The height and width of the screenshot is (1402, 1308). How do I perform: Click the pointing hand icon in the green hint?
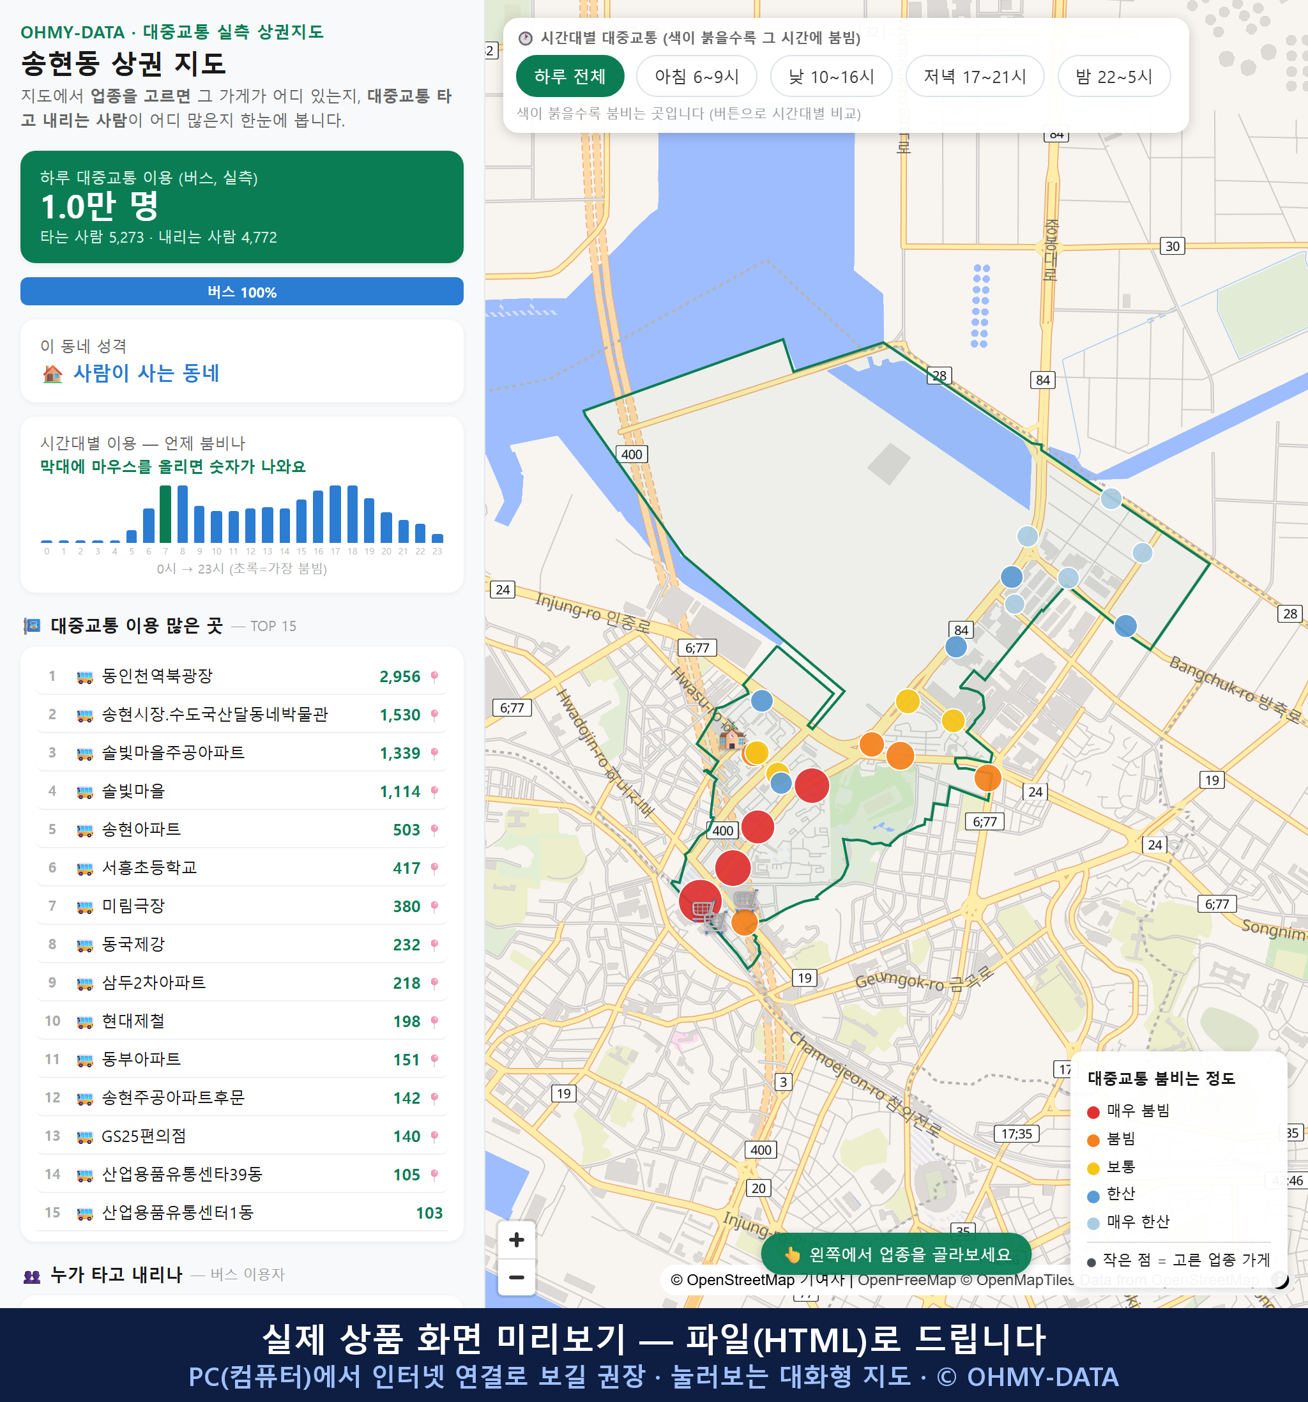793,1254
